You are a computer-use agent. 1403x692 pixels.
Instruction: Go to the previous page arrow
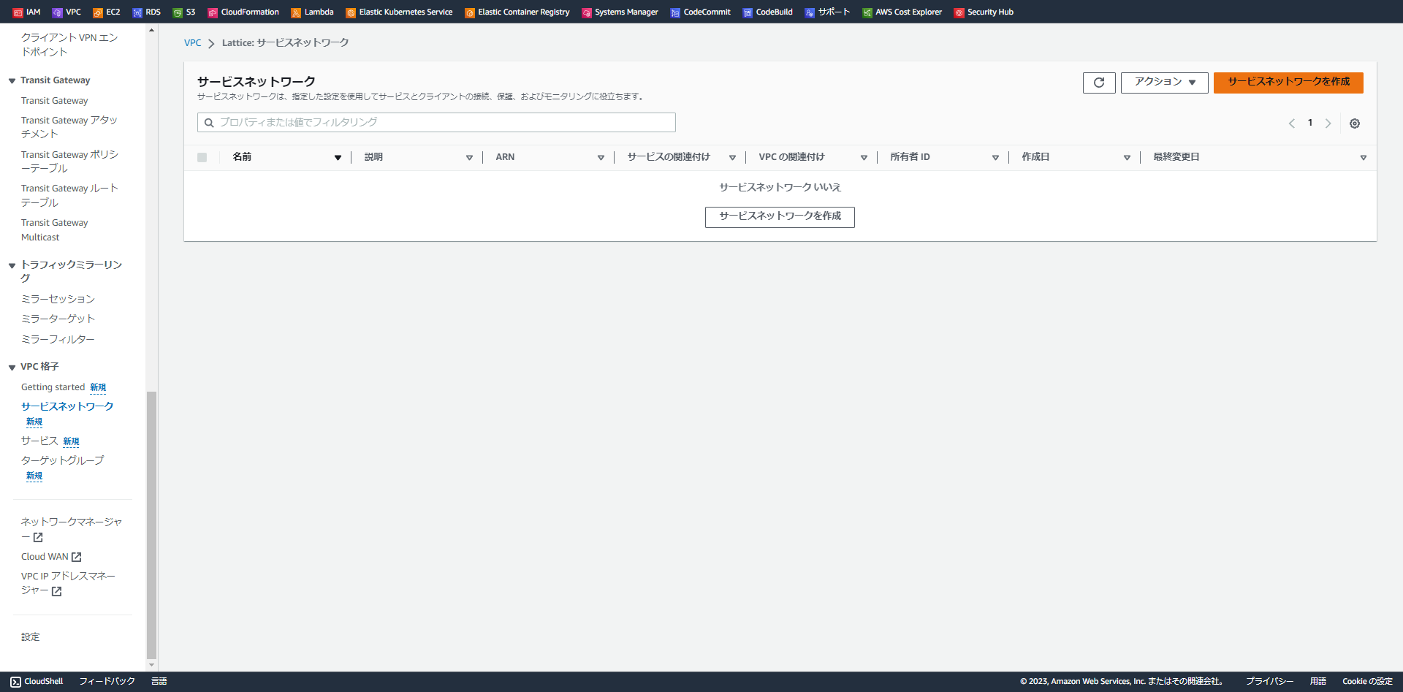pos(1292,123)
